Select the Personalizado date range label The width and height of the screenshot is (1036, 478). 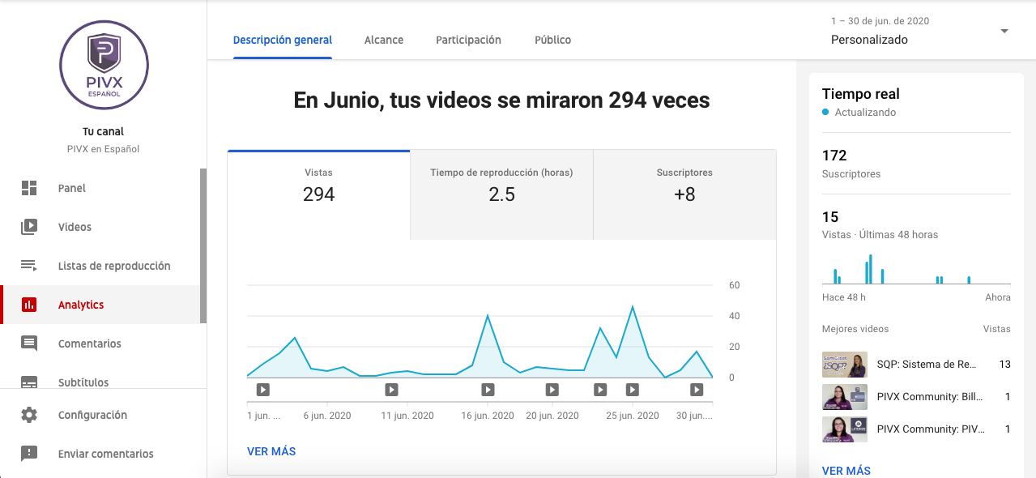coord(869,40)
